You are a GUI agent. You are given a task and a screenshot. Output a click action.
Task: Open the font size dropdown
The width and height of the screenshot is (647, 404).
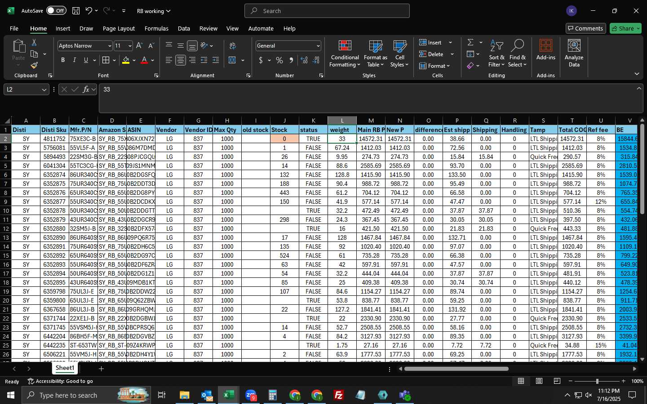(x=130, y=46)
